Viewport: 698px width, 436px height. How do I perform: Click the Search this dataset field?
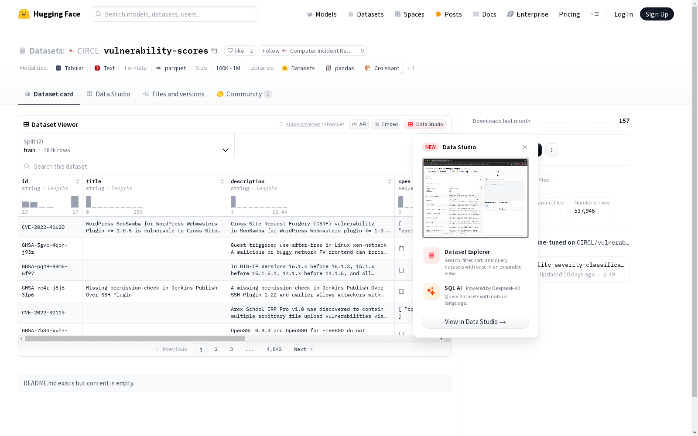[x=216, y=166]
